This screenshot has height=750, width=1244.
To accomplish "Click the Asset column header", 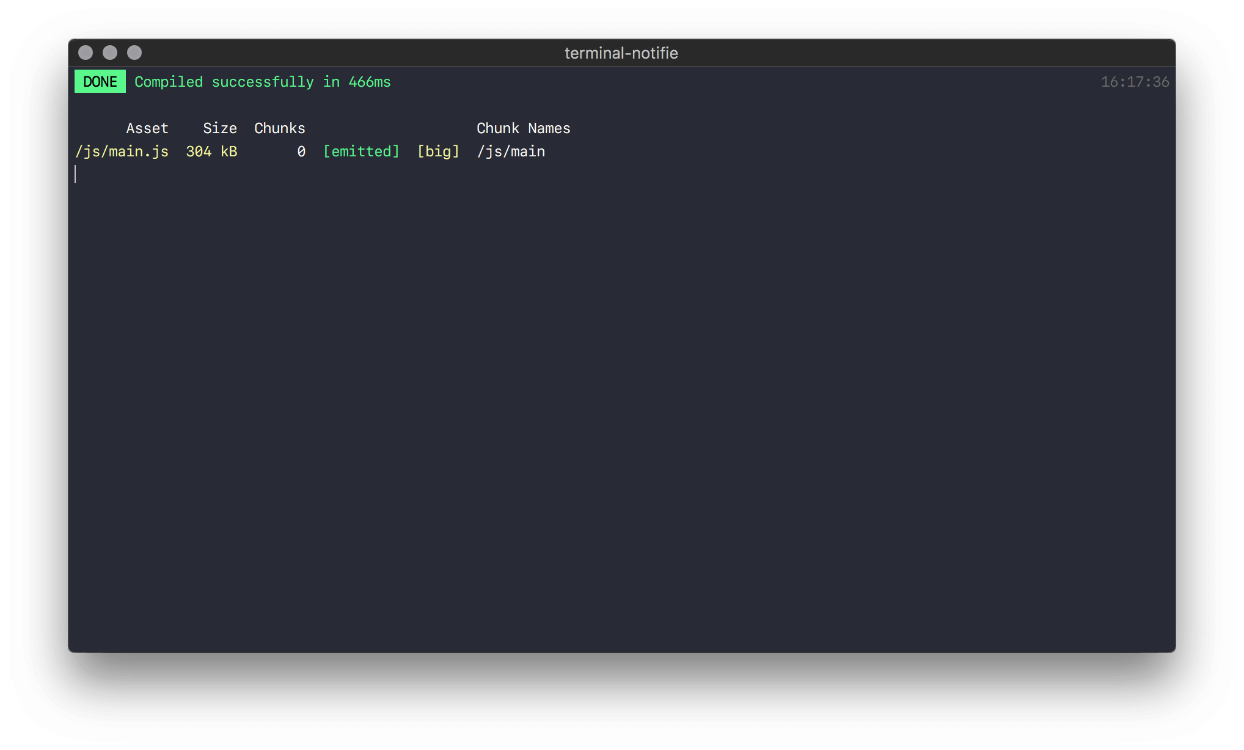I will click(147, 128).
